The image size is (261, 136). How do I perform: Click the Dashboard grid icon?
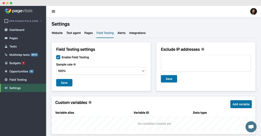(6, 30)
